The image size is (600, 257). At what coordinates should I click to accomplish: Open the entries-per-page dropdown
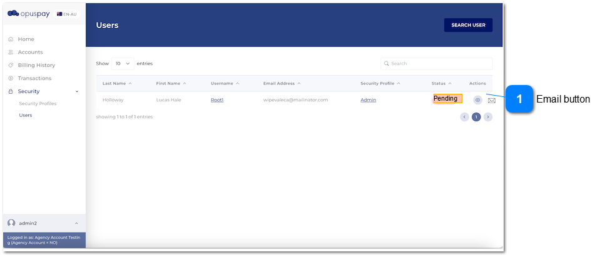122,63
